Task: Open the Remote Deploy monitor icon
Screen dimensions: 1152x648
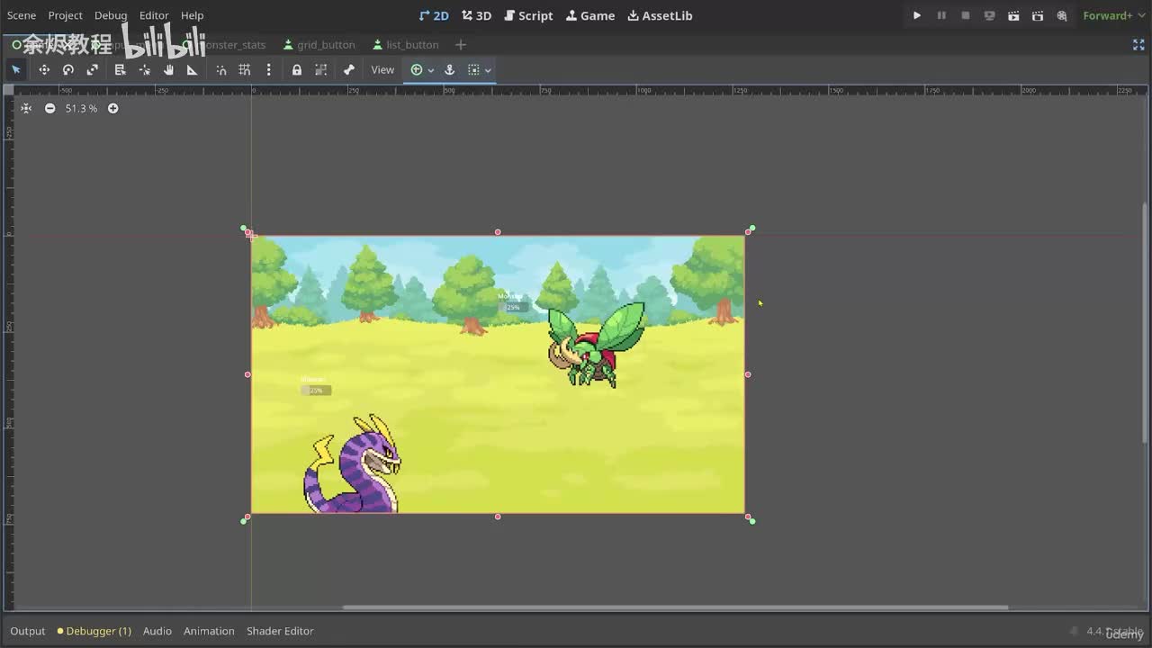Action: 990,15
